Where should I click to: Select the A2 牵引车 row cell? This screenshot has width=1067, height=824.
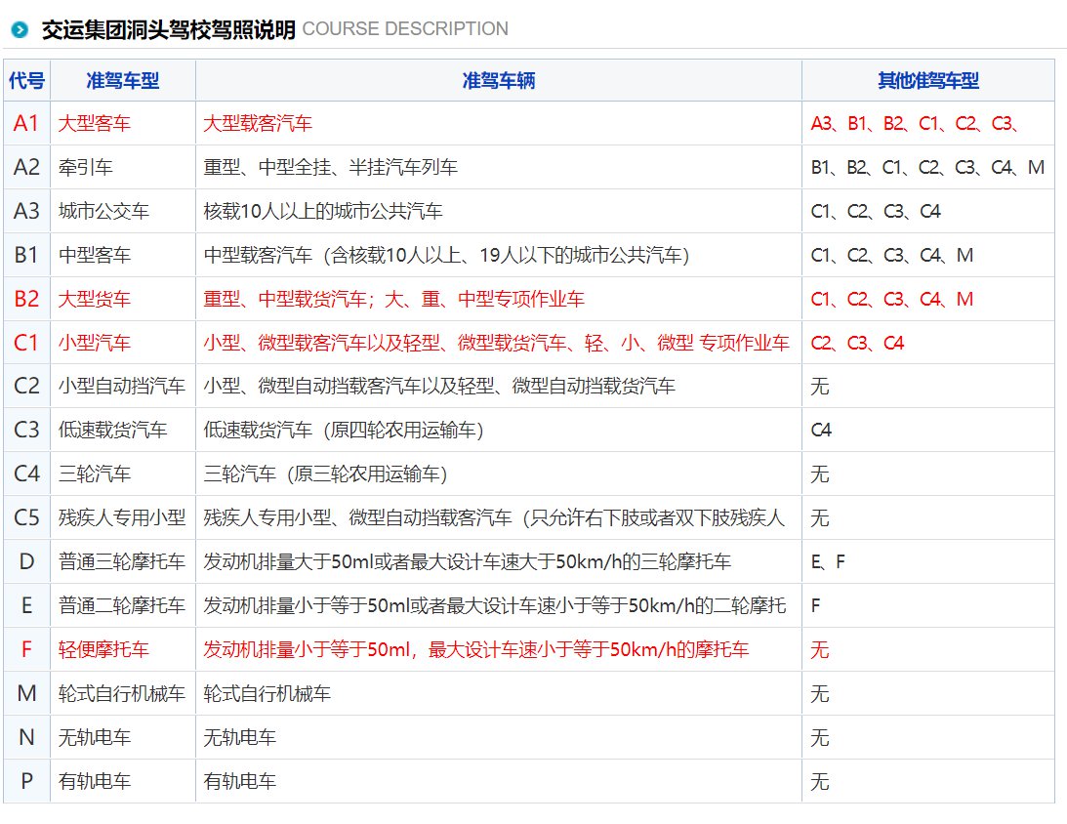pyautogui.click(x=86, y=168)
